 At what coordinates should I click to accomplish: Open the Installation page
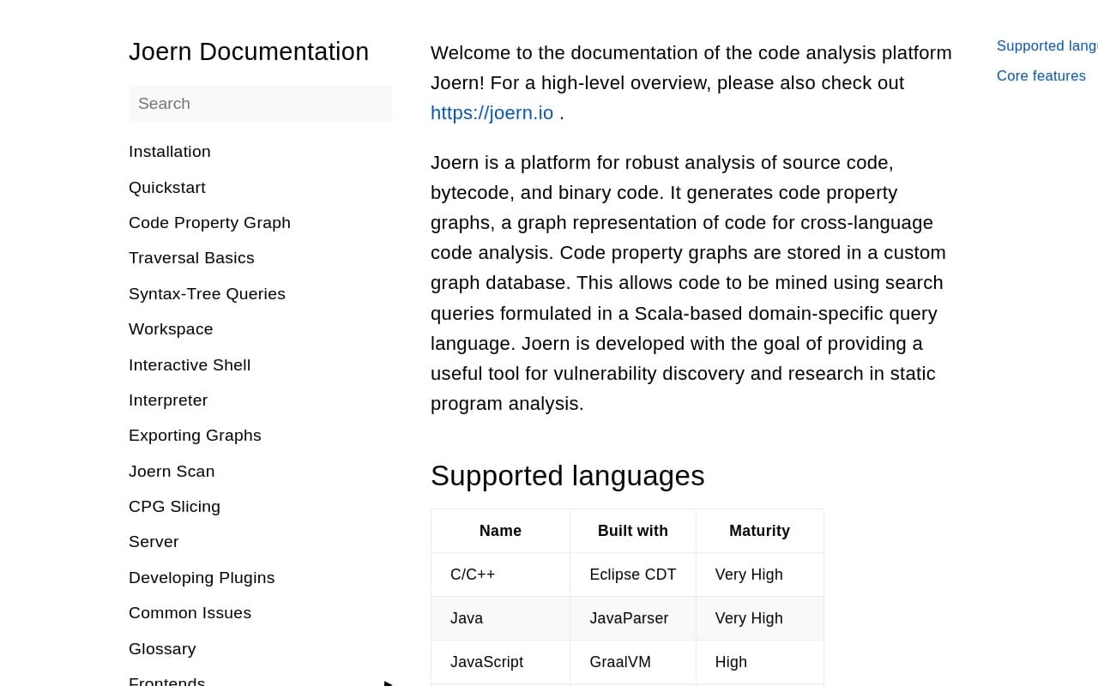(170, 152)
